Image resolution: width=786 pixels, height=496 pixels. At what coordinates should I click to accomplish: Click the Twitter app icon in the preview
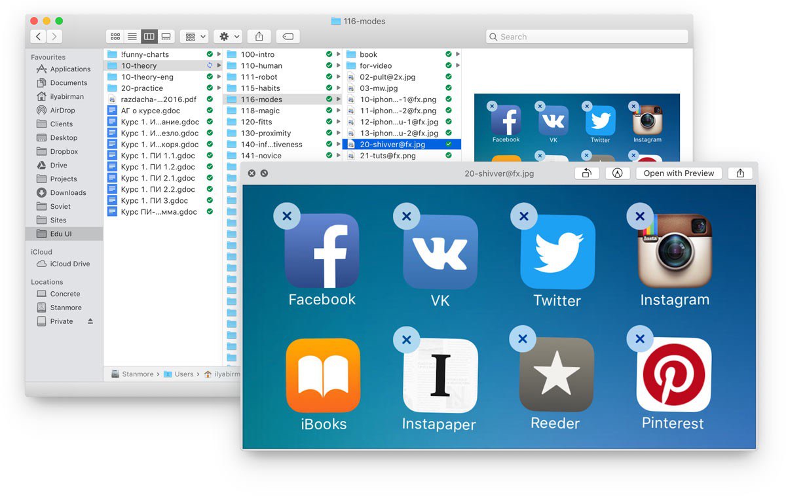[x=558, y=252]
